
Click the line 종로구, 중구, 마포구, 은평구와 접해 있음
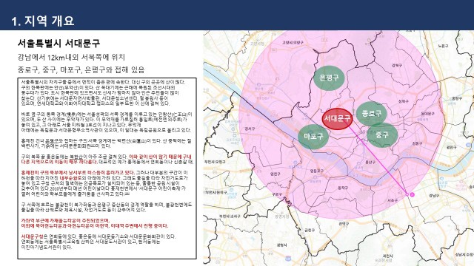[81, 69]
